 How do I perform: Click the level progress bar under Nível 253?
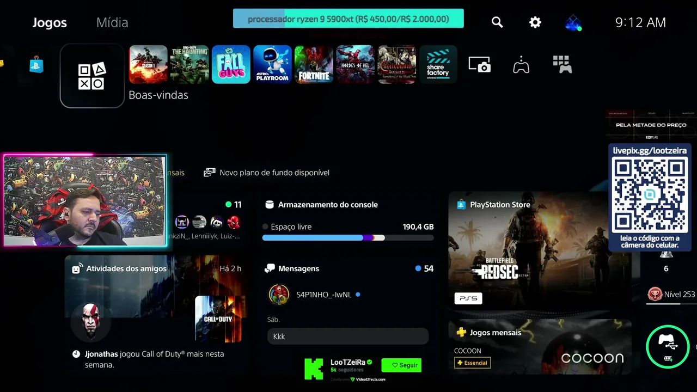tap(671, 304)
